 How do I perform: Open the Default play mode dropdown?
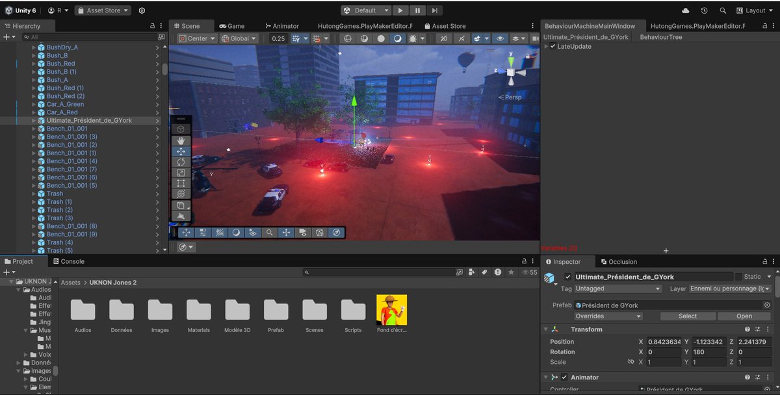coord(367,10)
